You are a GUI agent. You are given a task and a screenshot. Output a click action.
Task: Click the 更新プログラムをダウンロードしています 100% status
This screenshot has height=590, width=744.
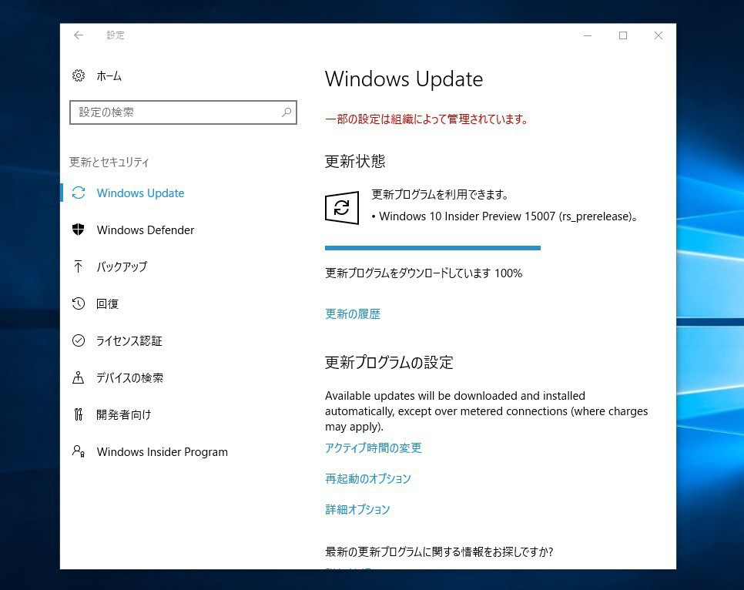click(x=424, y=273)
